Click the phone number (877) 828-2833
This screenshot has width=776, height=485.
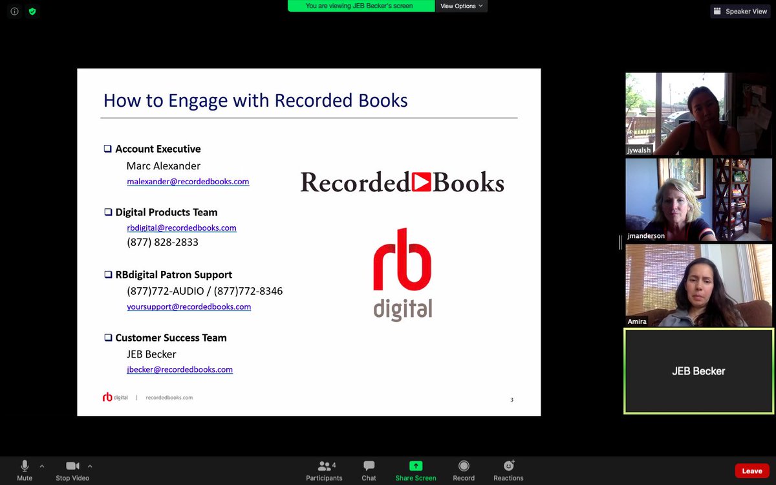point(162,242)
